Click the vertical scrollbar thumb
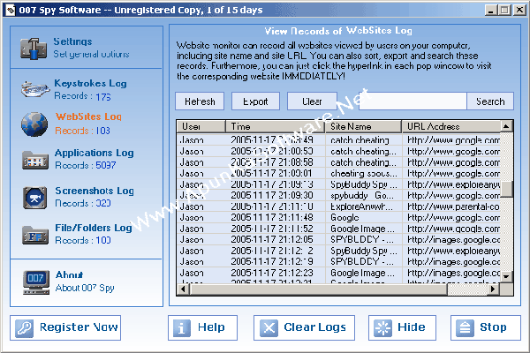 [506, 189]
